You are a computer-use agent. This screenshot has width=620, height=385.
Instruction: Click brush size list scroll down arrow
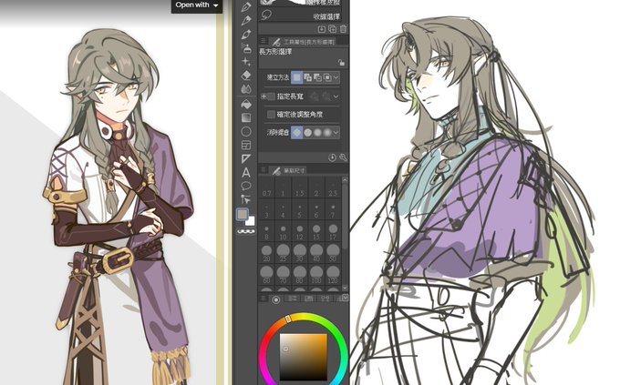coord(345,288)
